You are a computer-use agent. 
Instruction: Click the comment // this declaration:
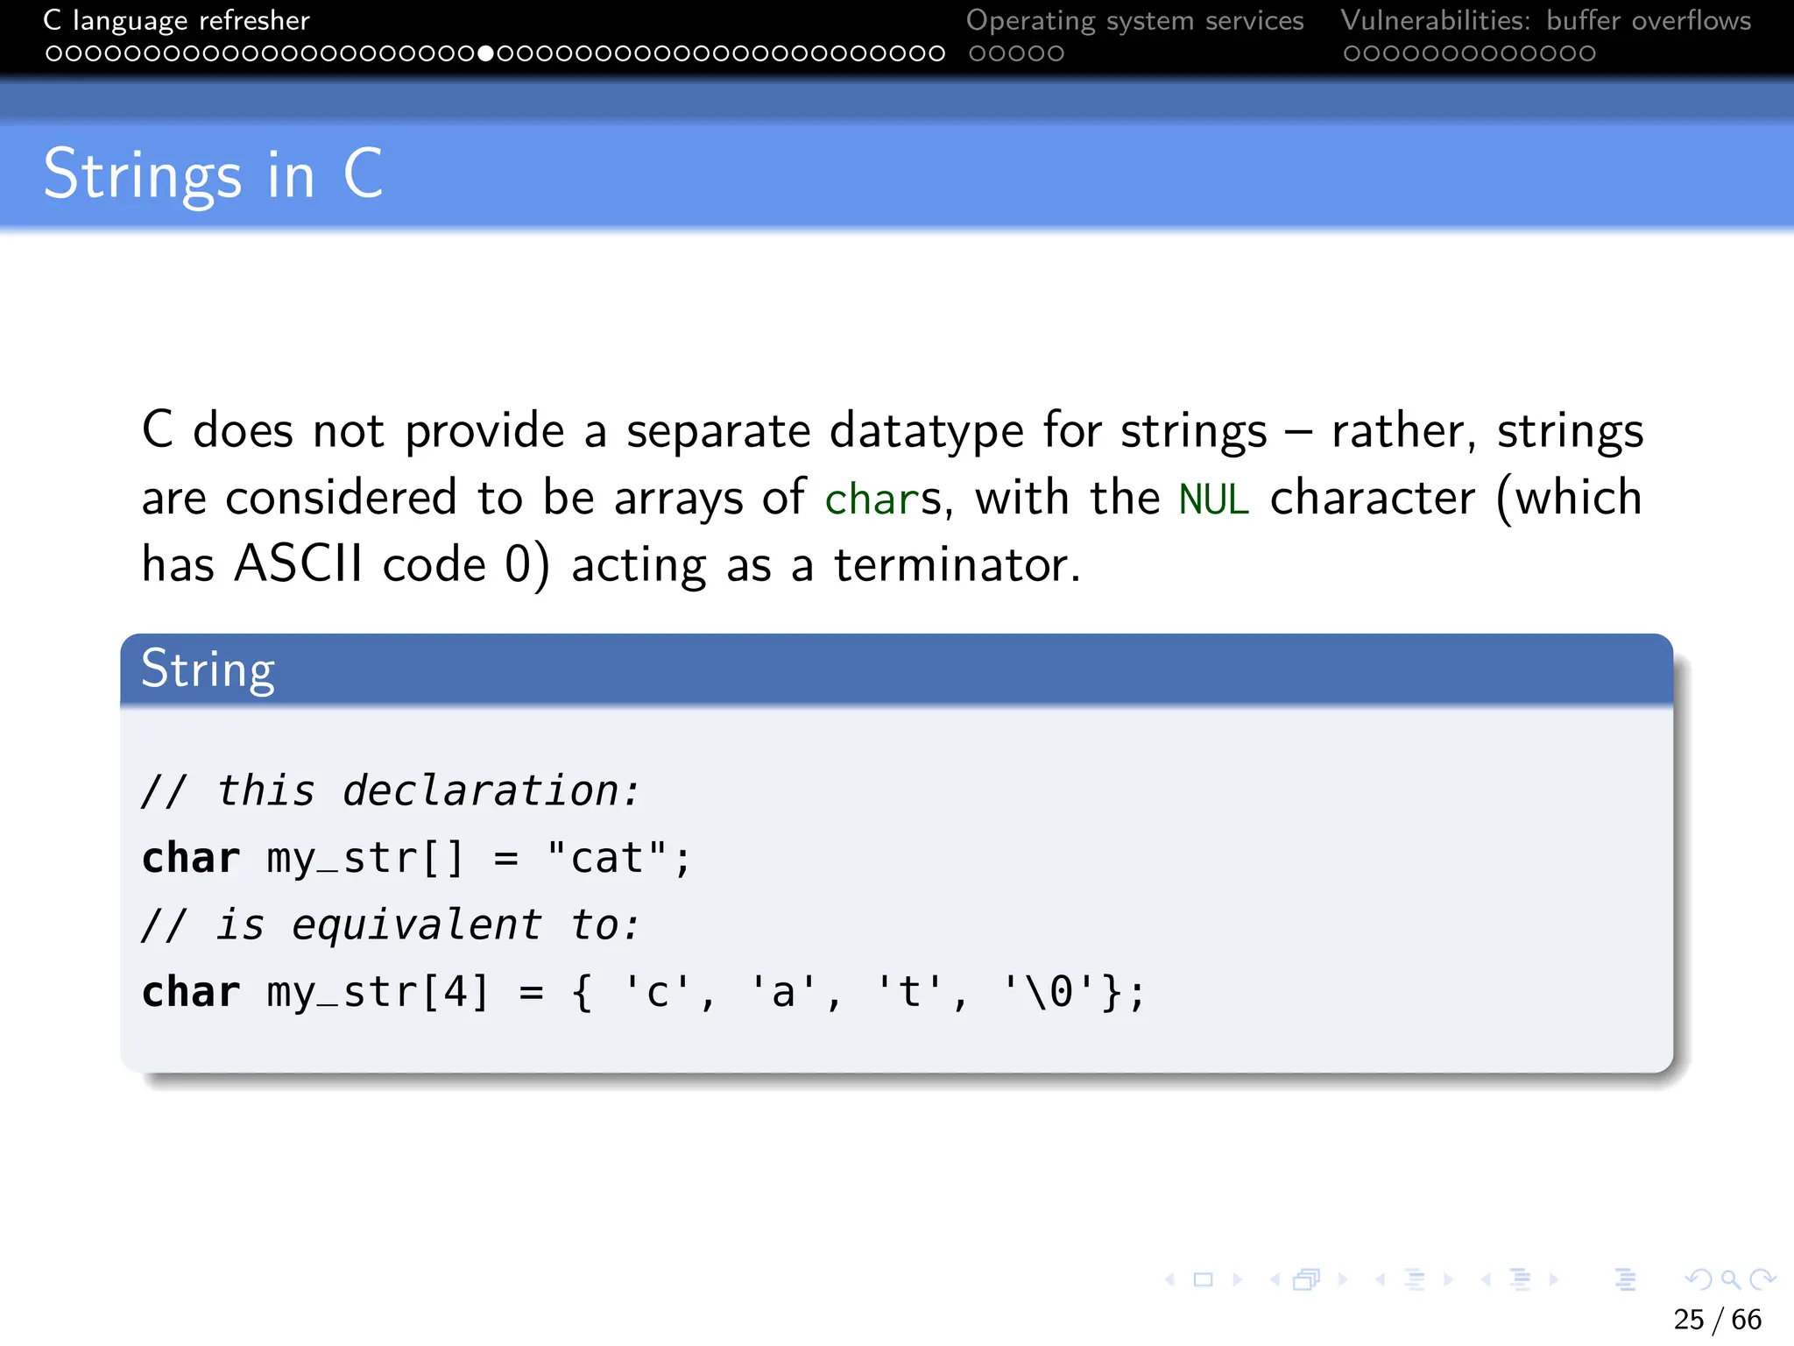tap(391, 790)
